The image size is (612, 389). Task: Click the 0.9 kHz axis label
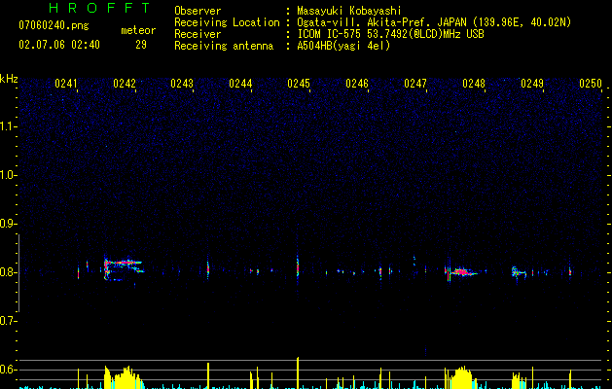point(8,224)
